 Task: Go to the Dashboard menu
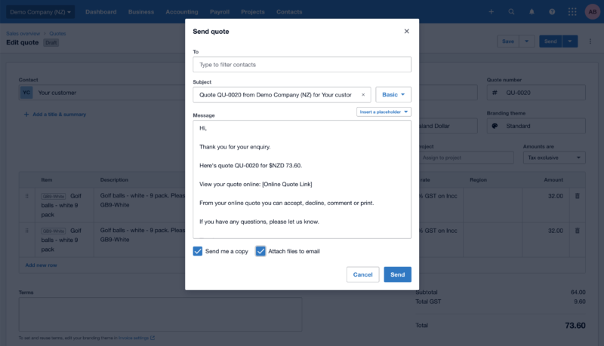pos(101,12)
